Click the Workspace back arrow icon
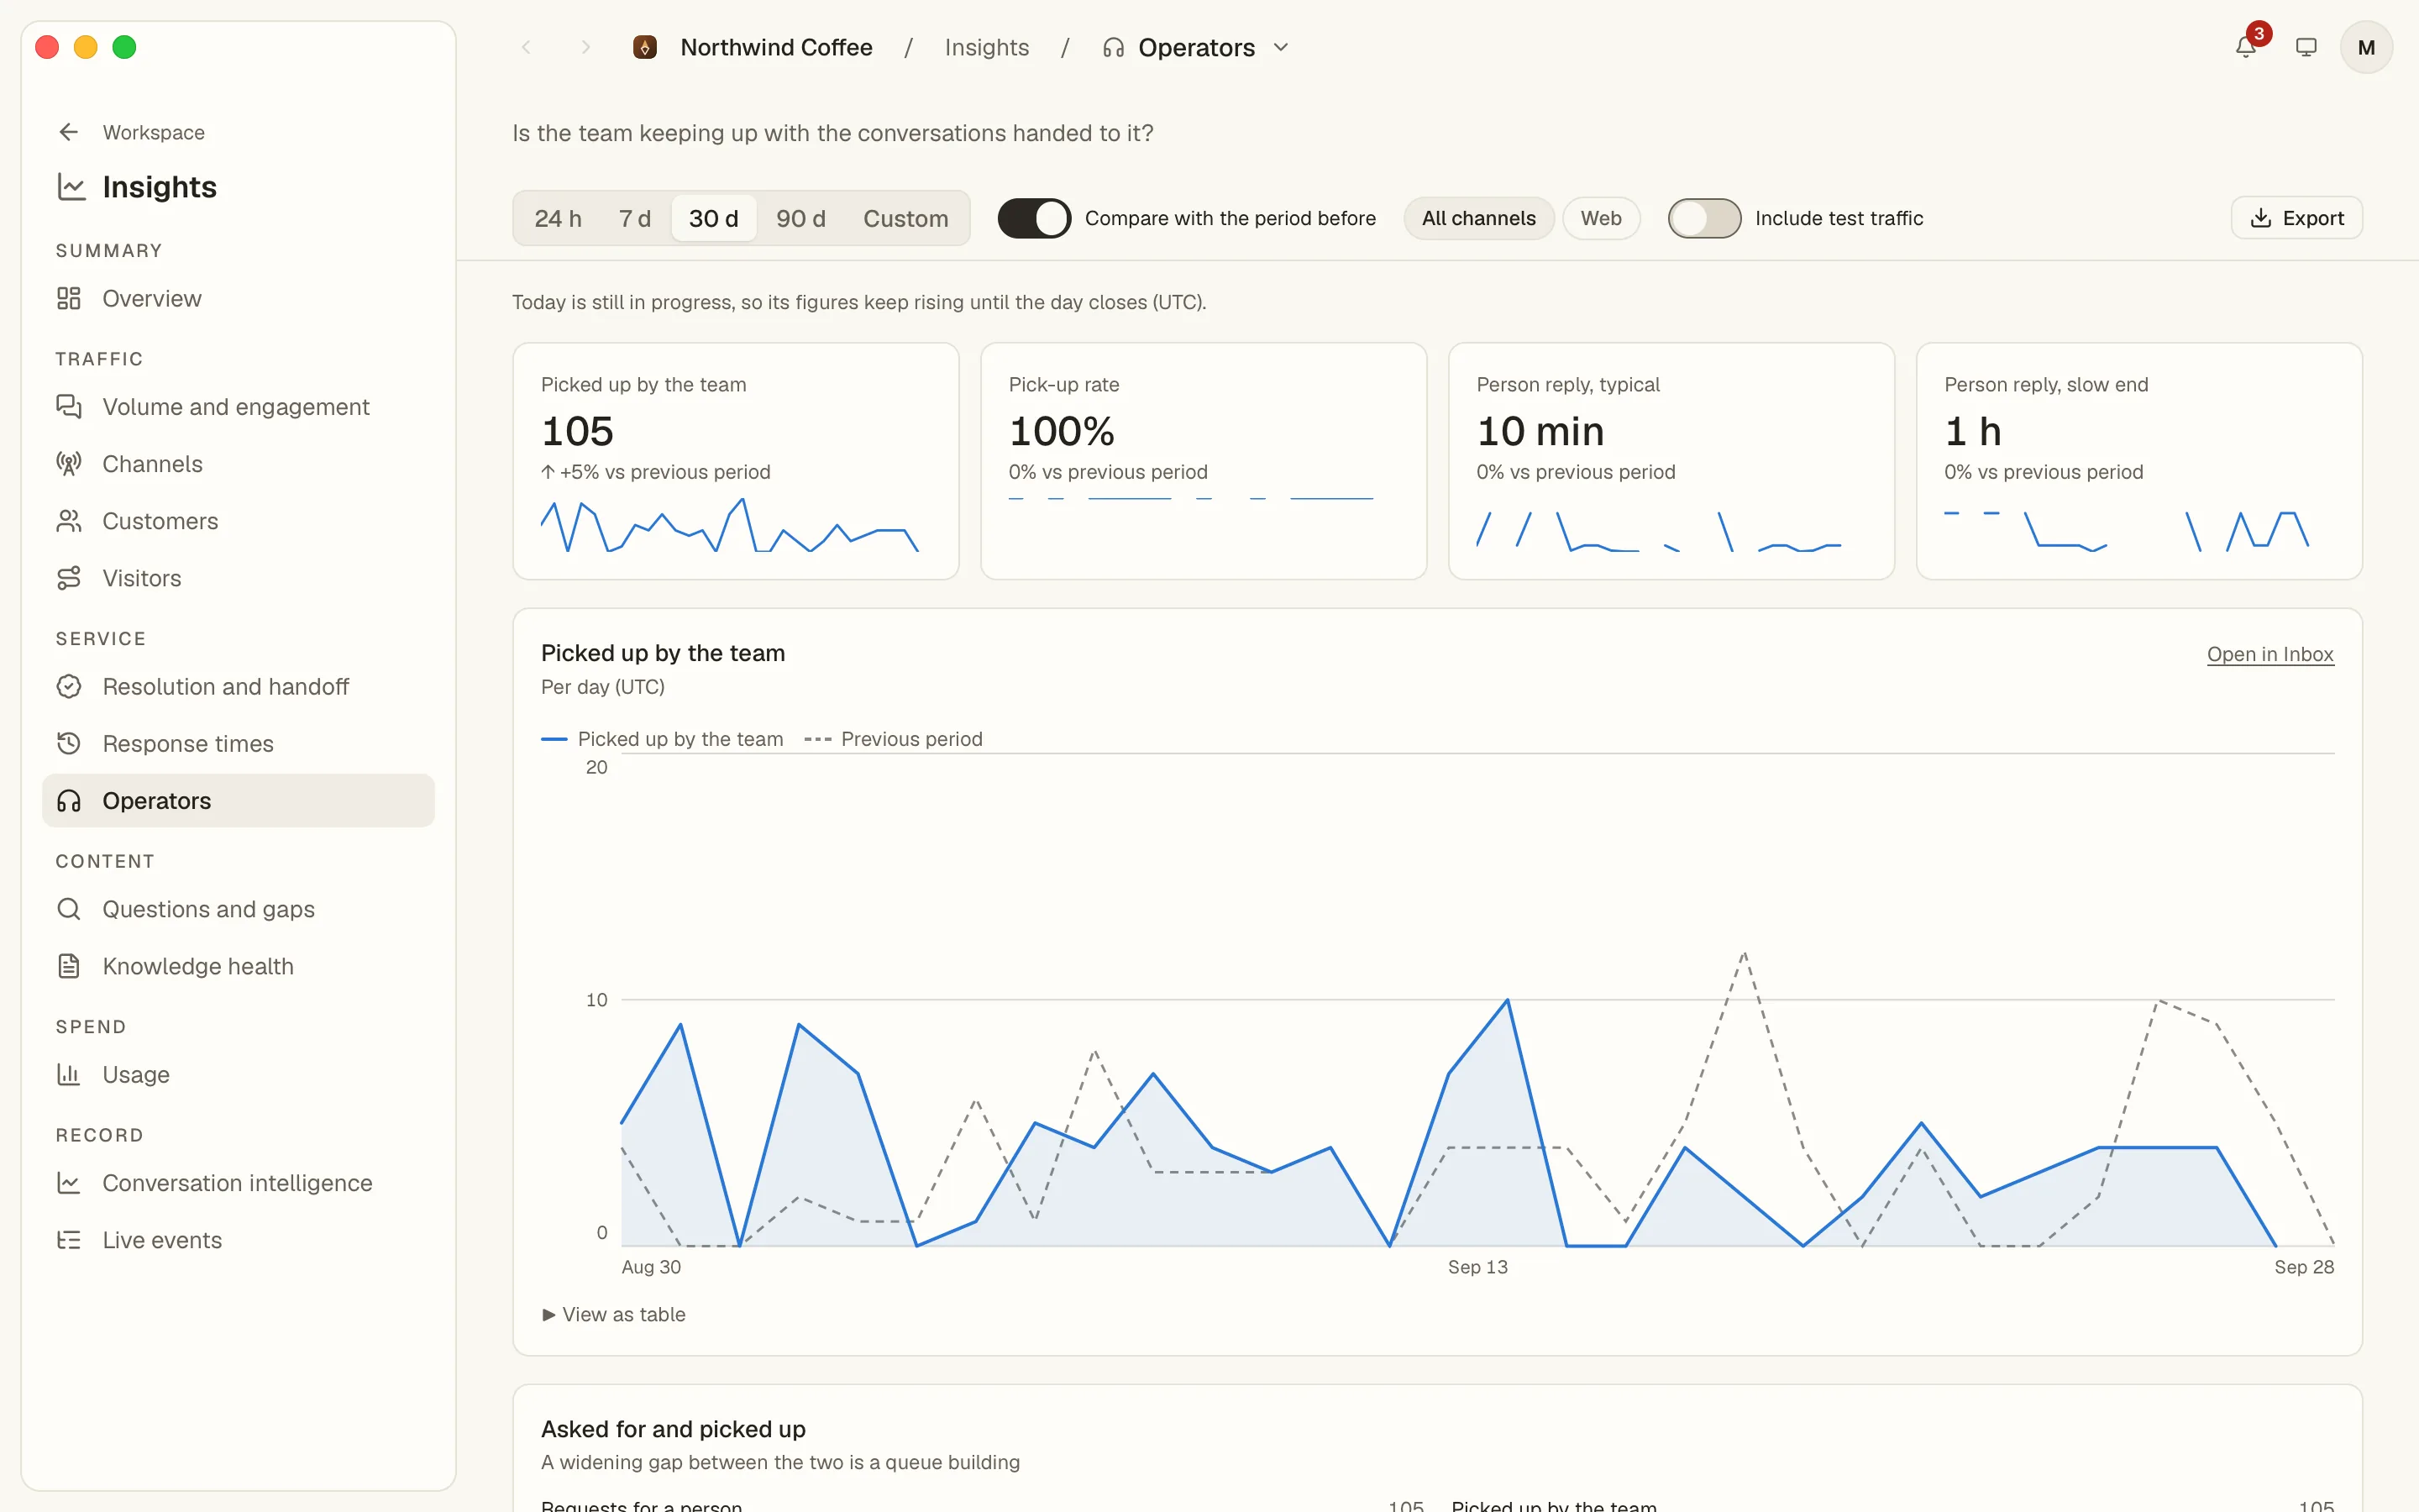 [69, 132]
